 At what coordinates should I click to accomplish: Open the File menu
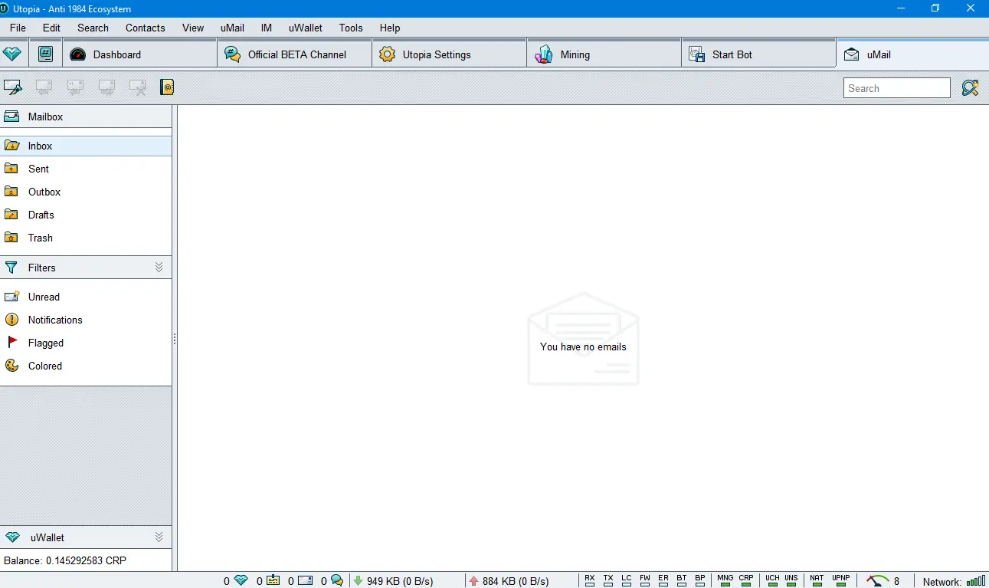18,28
